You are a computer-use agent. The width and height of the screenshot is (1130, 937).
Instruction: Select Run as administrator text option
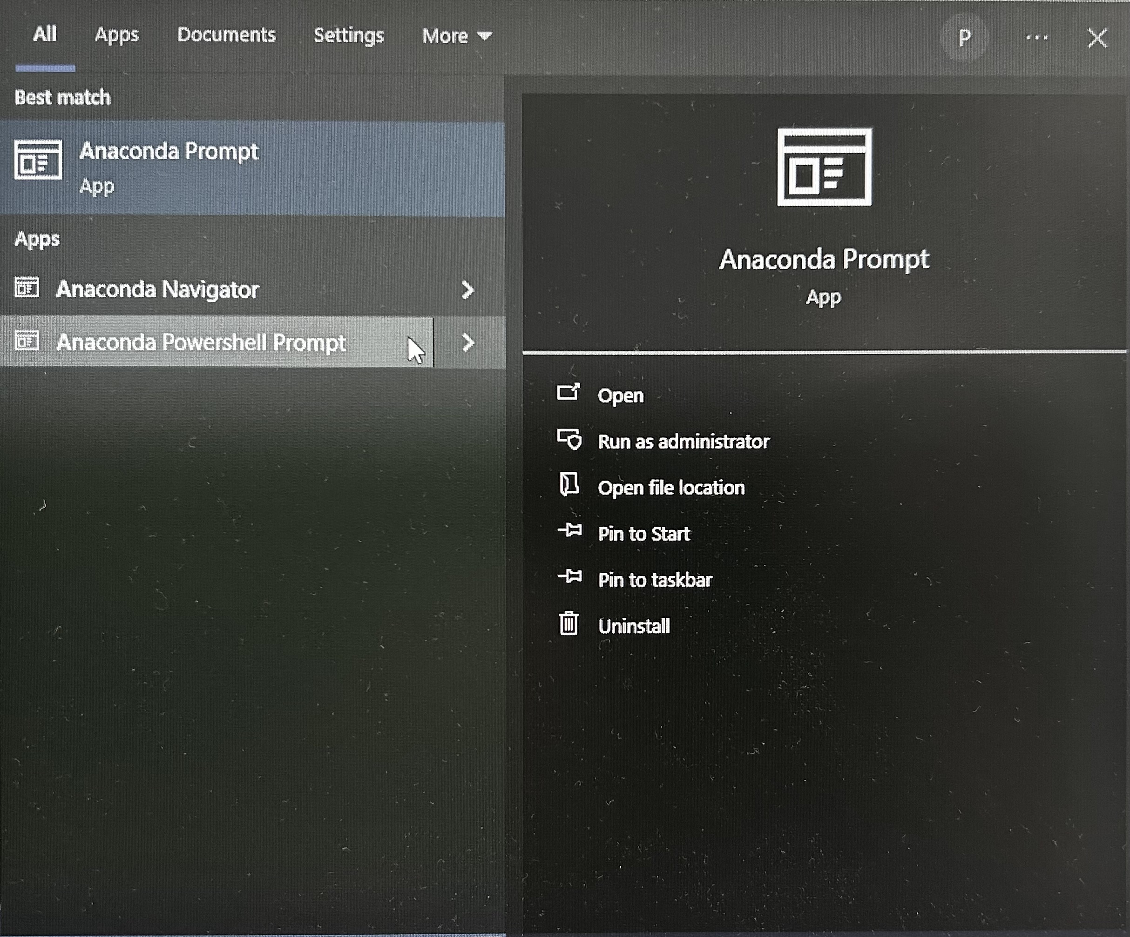(x=683, y=442)
